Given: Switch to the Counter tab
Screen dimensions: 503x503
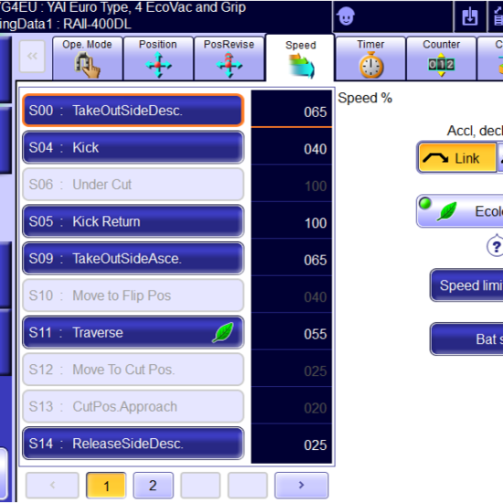Looking at the screenshot, I should pos(442,59).
